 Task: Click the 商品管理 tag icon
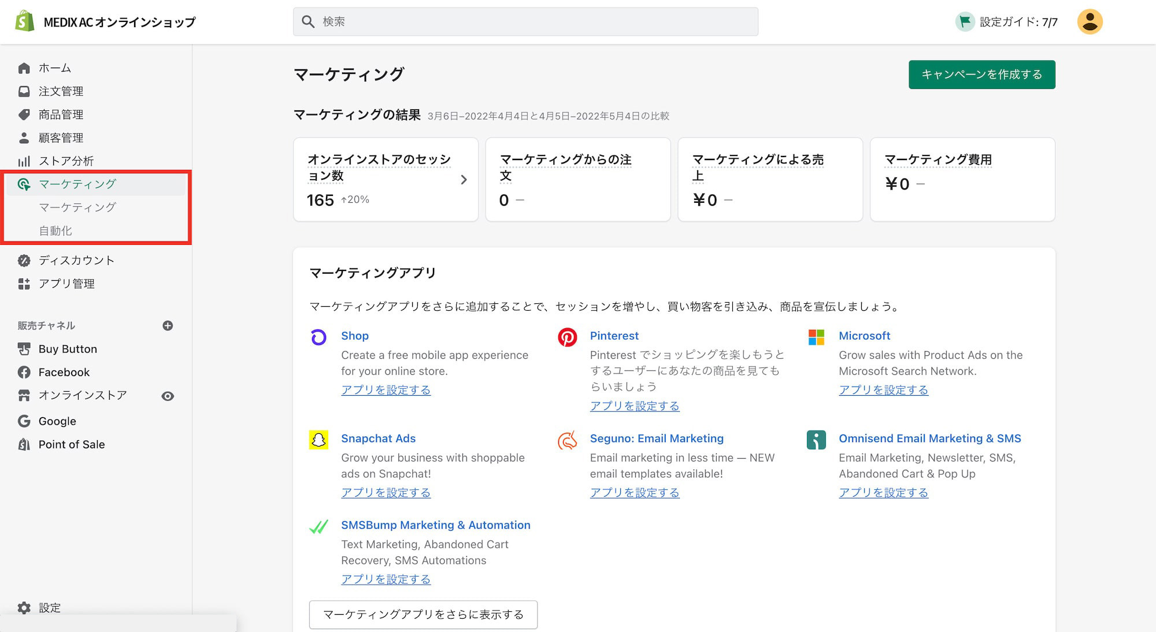pyautogui.click(x=24, y=114)
